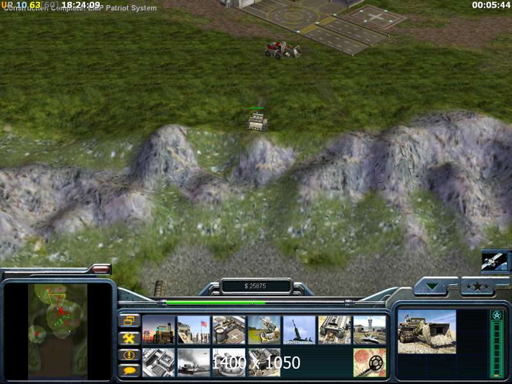Open Generals powers with three-star button

[477, 286]
